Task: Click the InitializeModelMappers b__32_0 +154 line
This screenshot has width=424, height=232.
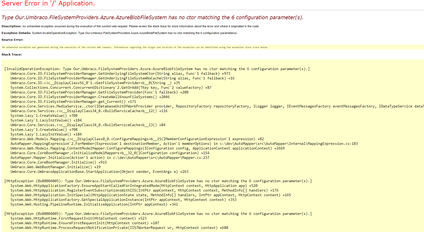Action: click(110, 153)
